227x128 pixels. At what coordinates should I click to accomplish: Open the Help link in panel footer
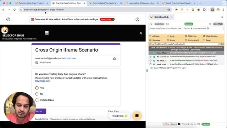(191, 124)
